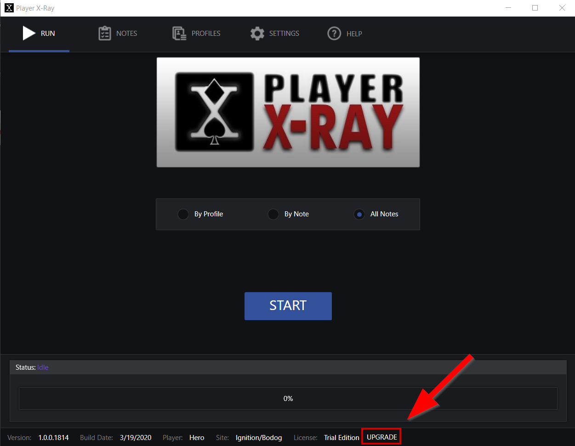Switch to the NOTES tab label
575x446 pixels.
click(x=127, y=34)
